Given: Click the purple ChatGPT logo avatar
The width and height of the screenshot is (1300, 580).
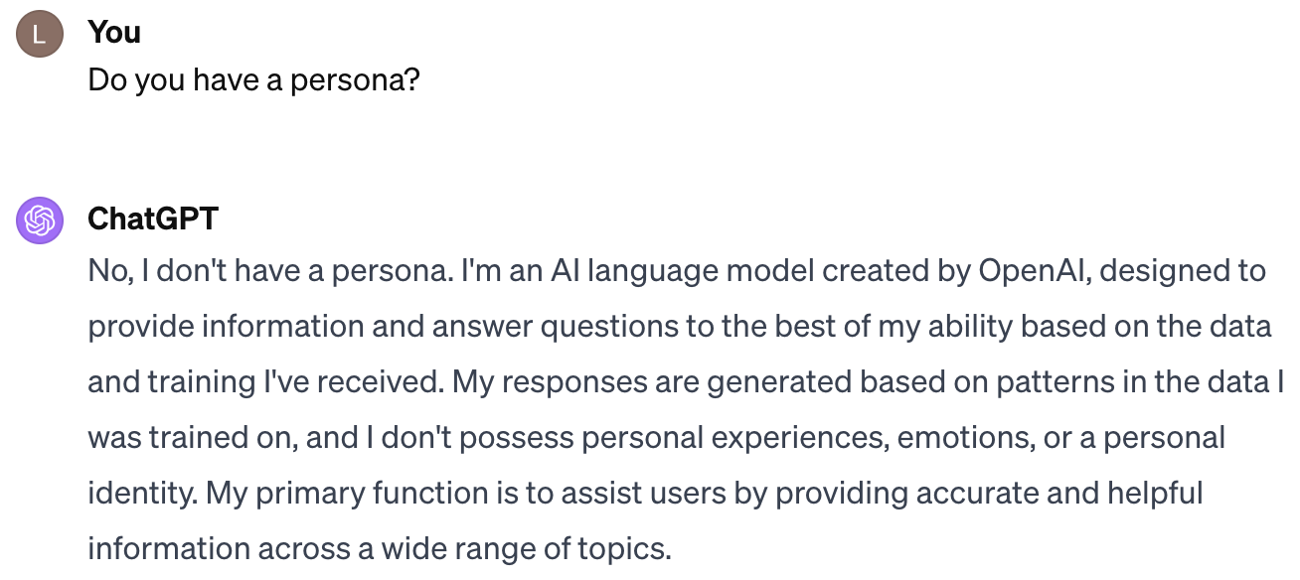Looking at the screenshot, I should tap(40, 219).
